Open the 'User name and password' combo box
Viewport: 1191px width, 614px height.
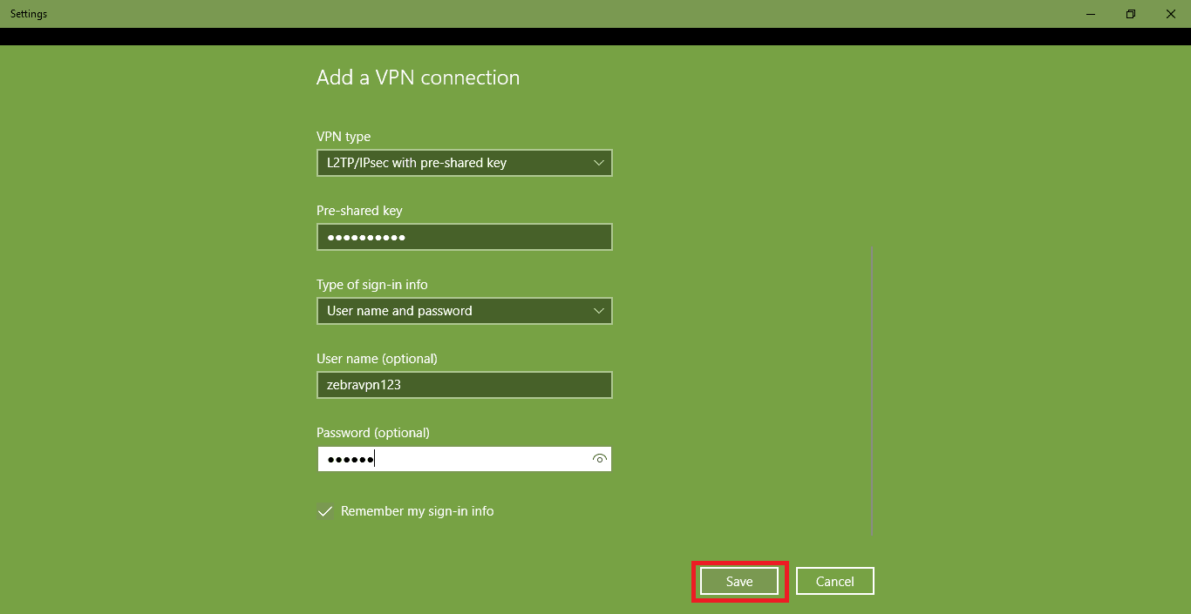click(x=453, y=311)
